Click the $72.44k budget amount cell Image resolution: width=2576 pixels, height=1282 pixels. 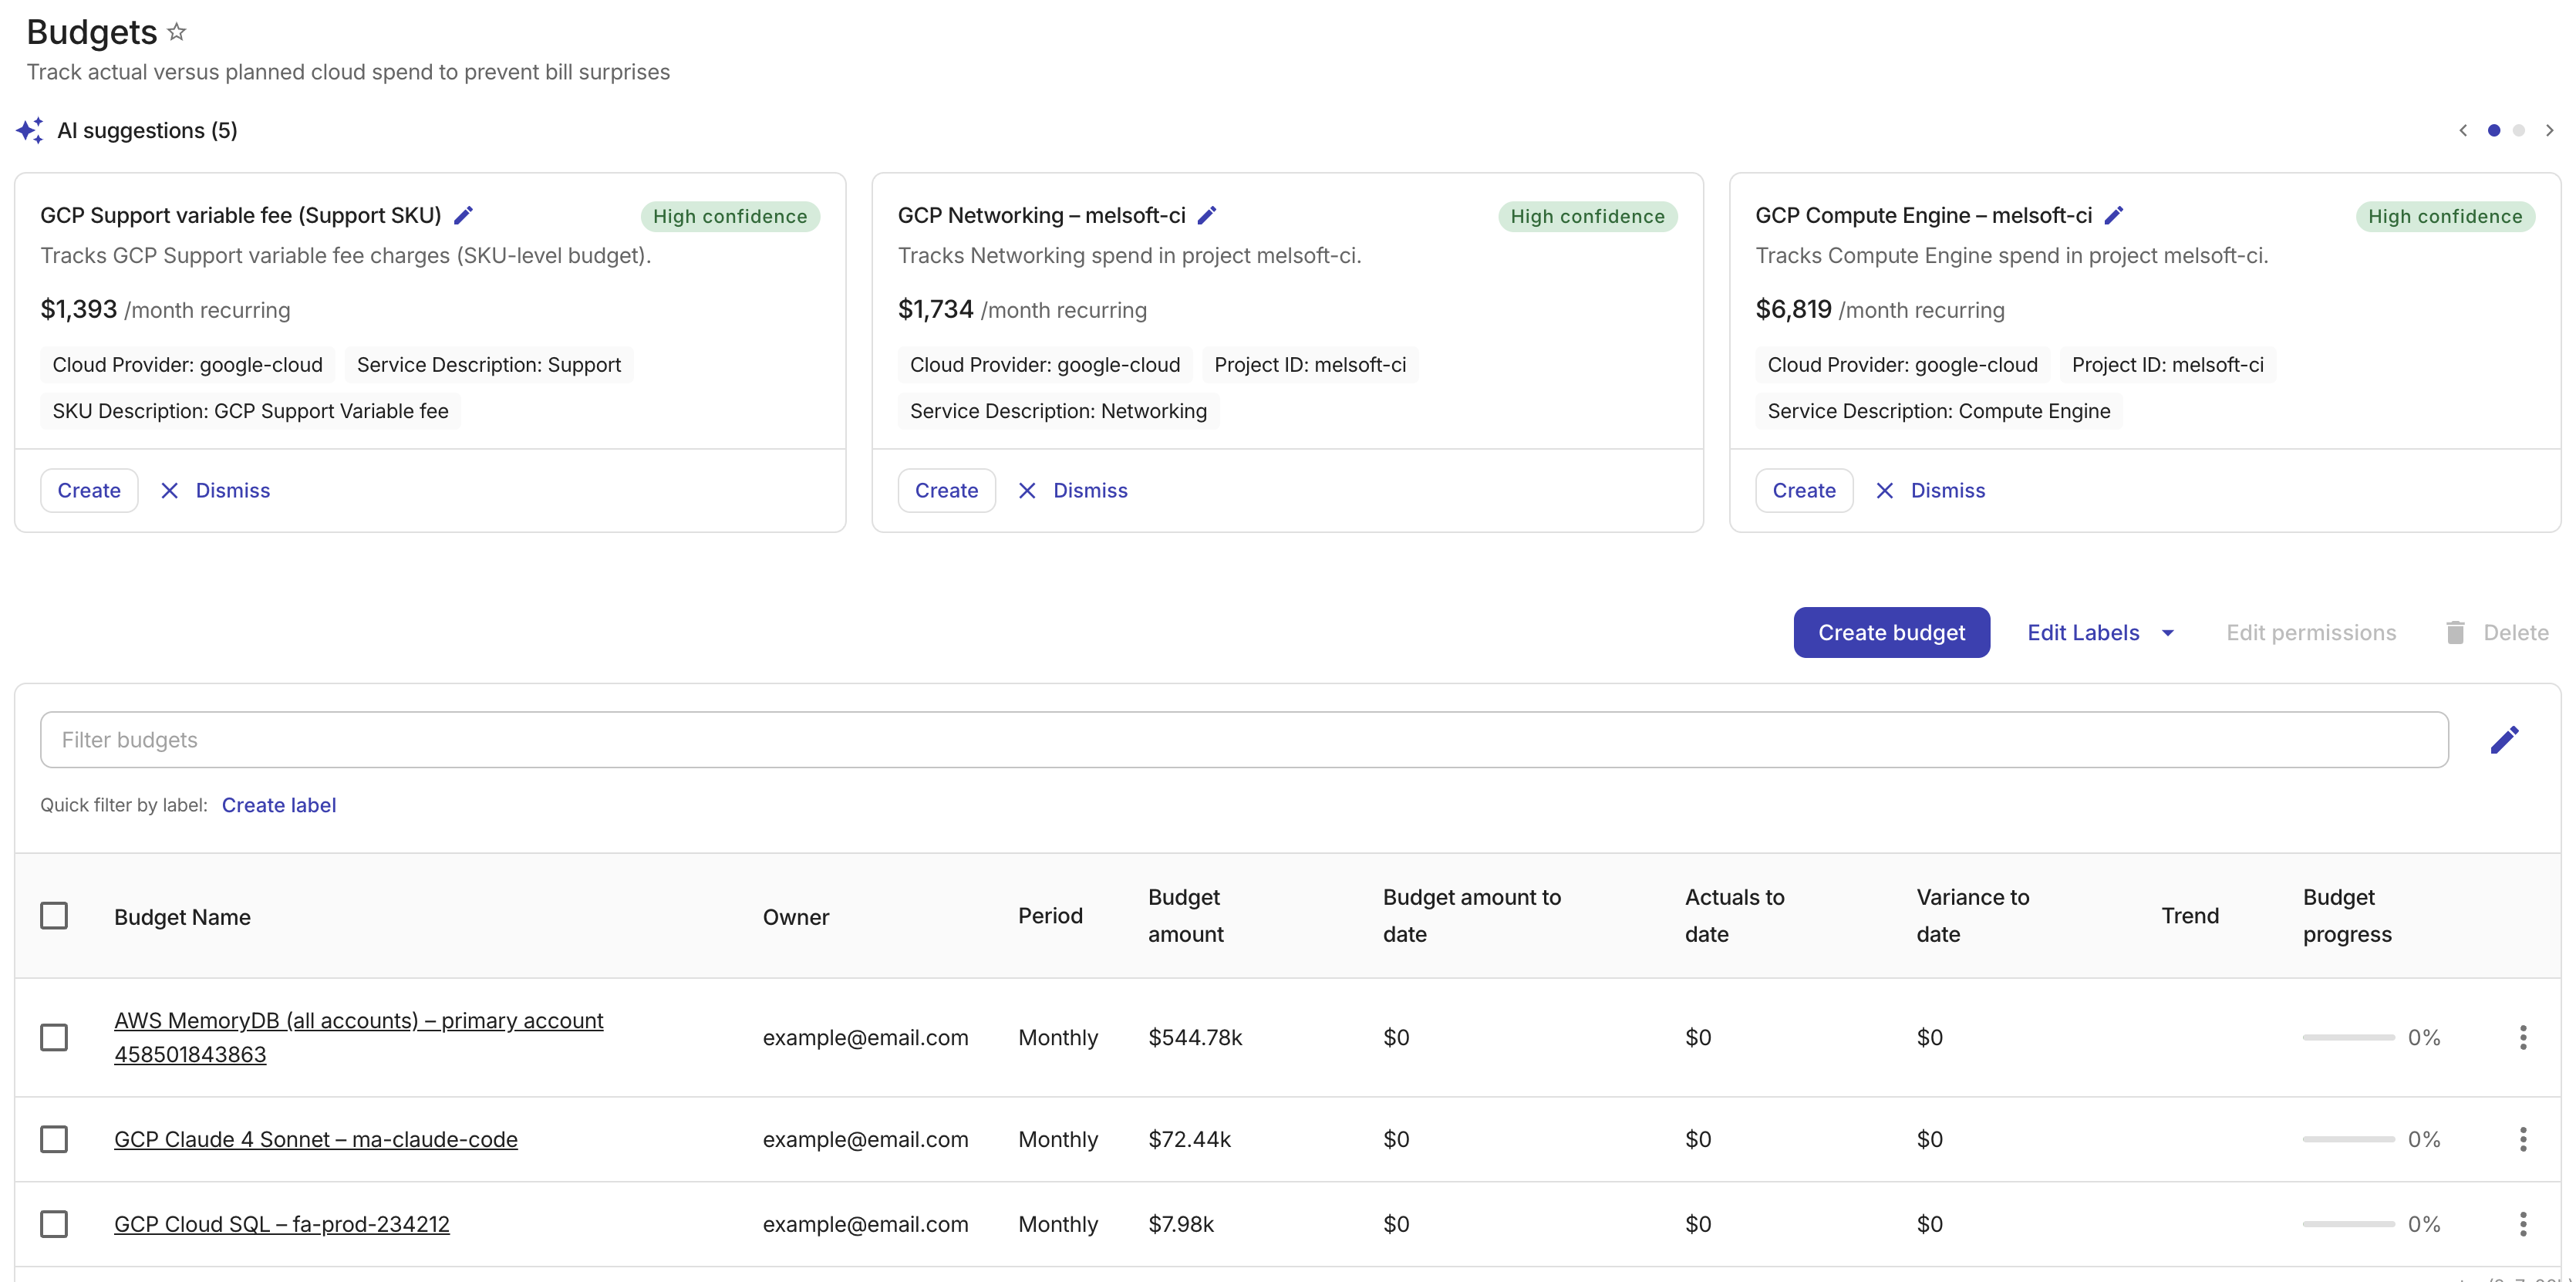(x=1189, y=1139)
